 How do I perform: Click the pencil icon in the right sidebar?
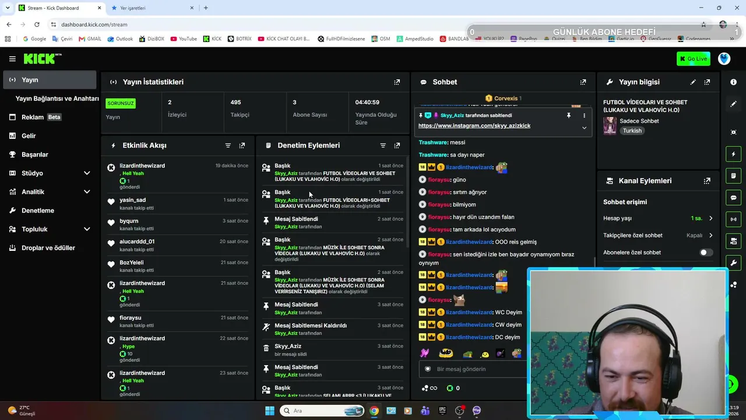click(733, 104)
